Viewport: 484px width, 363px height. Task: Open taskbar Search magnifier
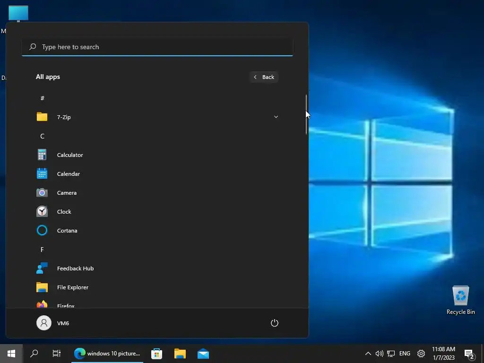[x=34, y=354]
